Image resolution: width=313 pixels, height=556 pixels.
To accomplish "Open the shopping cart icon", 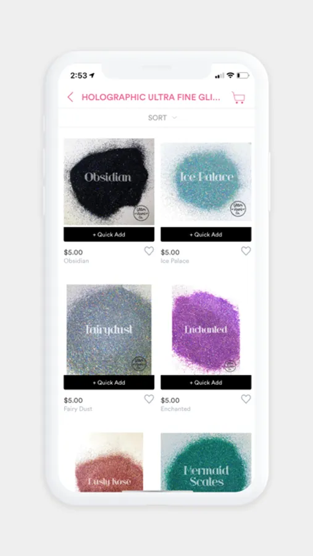I will point(238,98).
